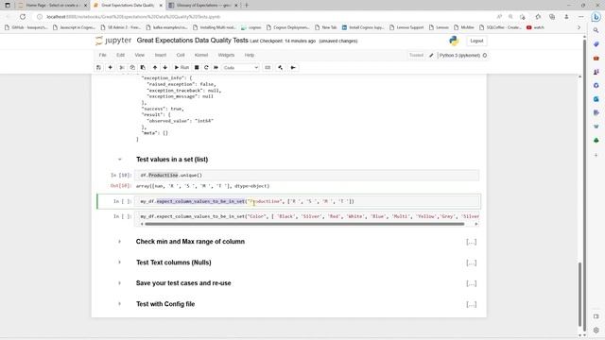Screen dimensions: 605x340
Task: Open the watch YouTube bookmark
Action: [535, 27]
